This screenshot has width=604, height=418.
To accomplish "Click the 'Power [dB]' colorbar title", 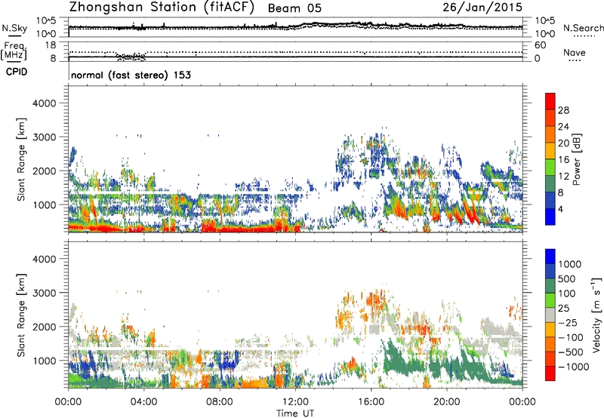I will coord(577,159).
